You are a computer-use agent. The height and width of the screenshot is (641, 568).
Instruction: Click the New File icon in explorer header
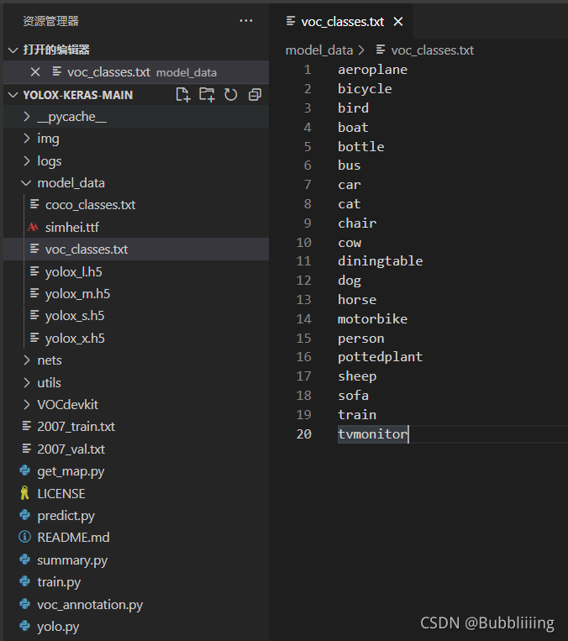(183, 95)
